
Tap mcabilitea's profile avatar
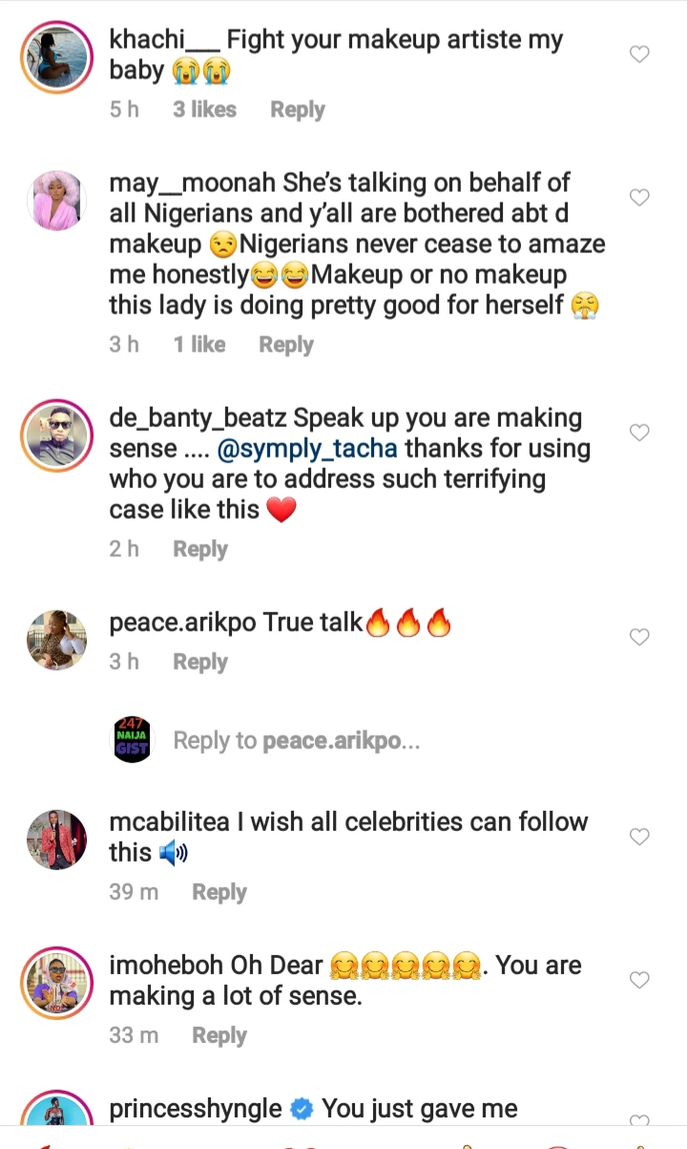tap(56, 840)
